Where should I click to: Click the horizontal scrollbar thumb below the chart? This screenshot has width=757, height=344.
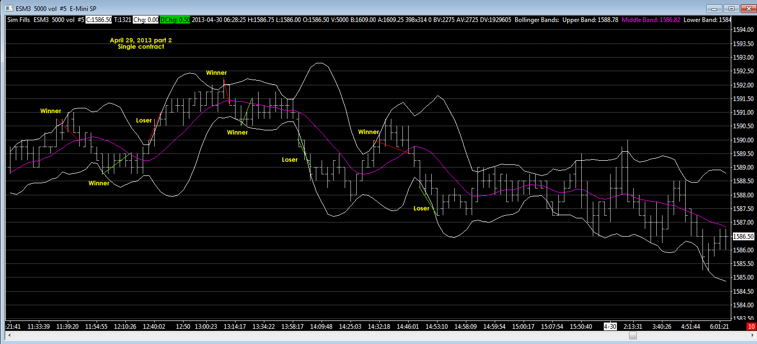(633, 335)
